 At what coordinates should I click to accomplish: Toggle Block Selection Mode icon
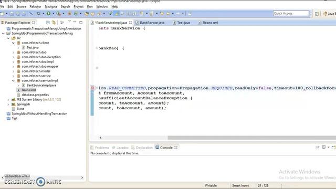point(128,14)
